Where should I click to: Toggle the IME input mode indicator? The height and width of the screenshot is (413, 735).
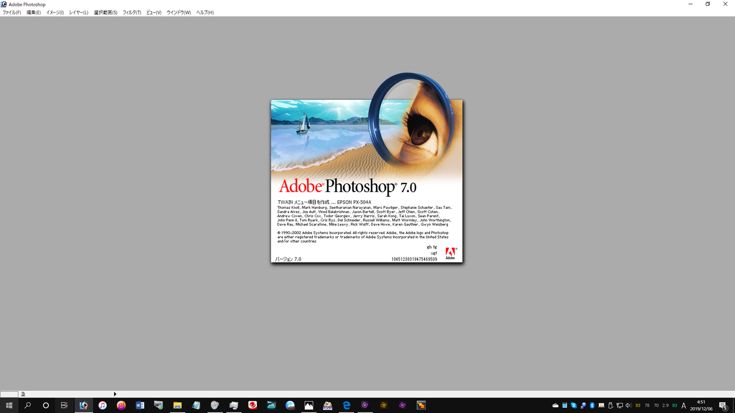click(x=683, y=406)
